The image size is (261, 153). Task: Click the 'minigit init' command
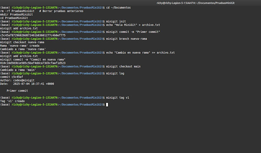click(x=116, y=21)
